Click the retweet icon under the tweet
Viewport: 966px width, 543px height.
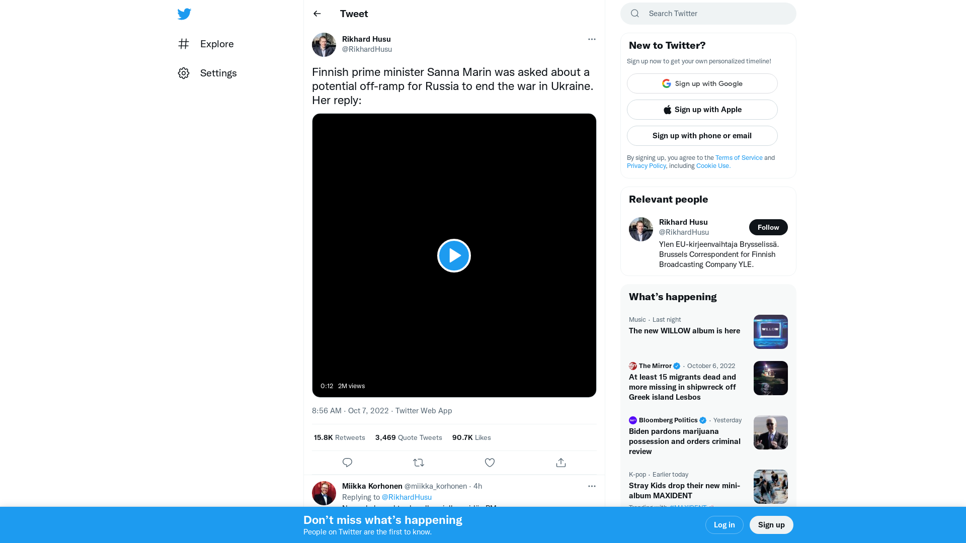pyautogui.click(x=419, y=463)
